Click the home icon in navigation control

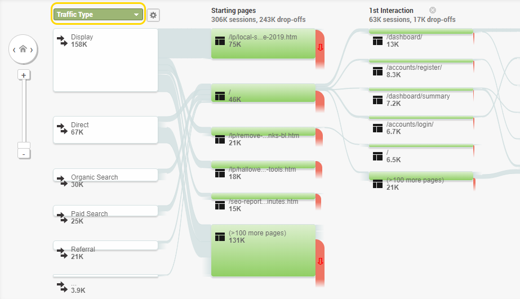coord(23,49)
